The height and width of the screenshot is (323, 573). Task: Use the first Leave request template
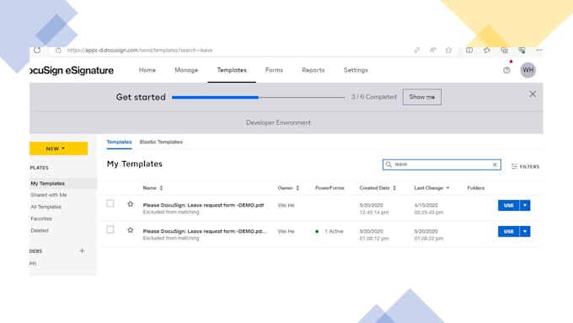509,205
